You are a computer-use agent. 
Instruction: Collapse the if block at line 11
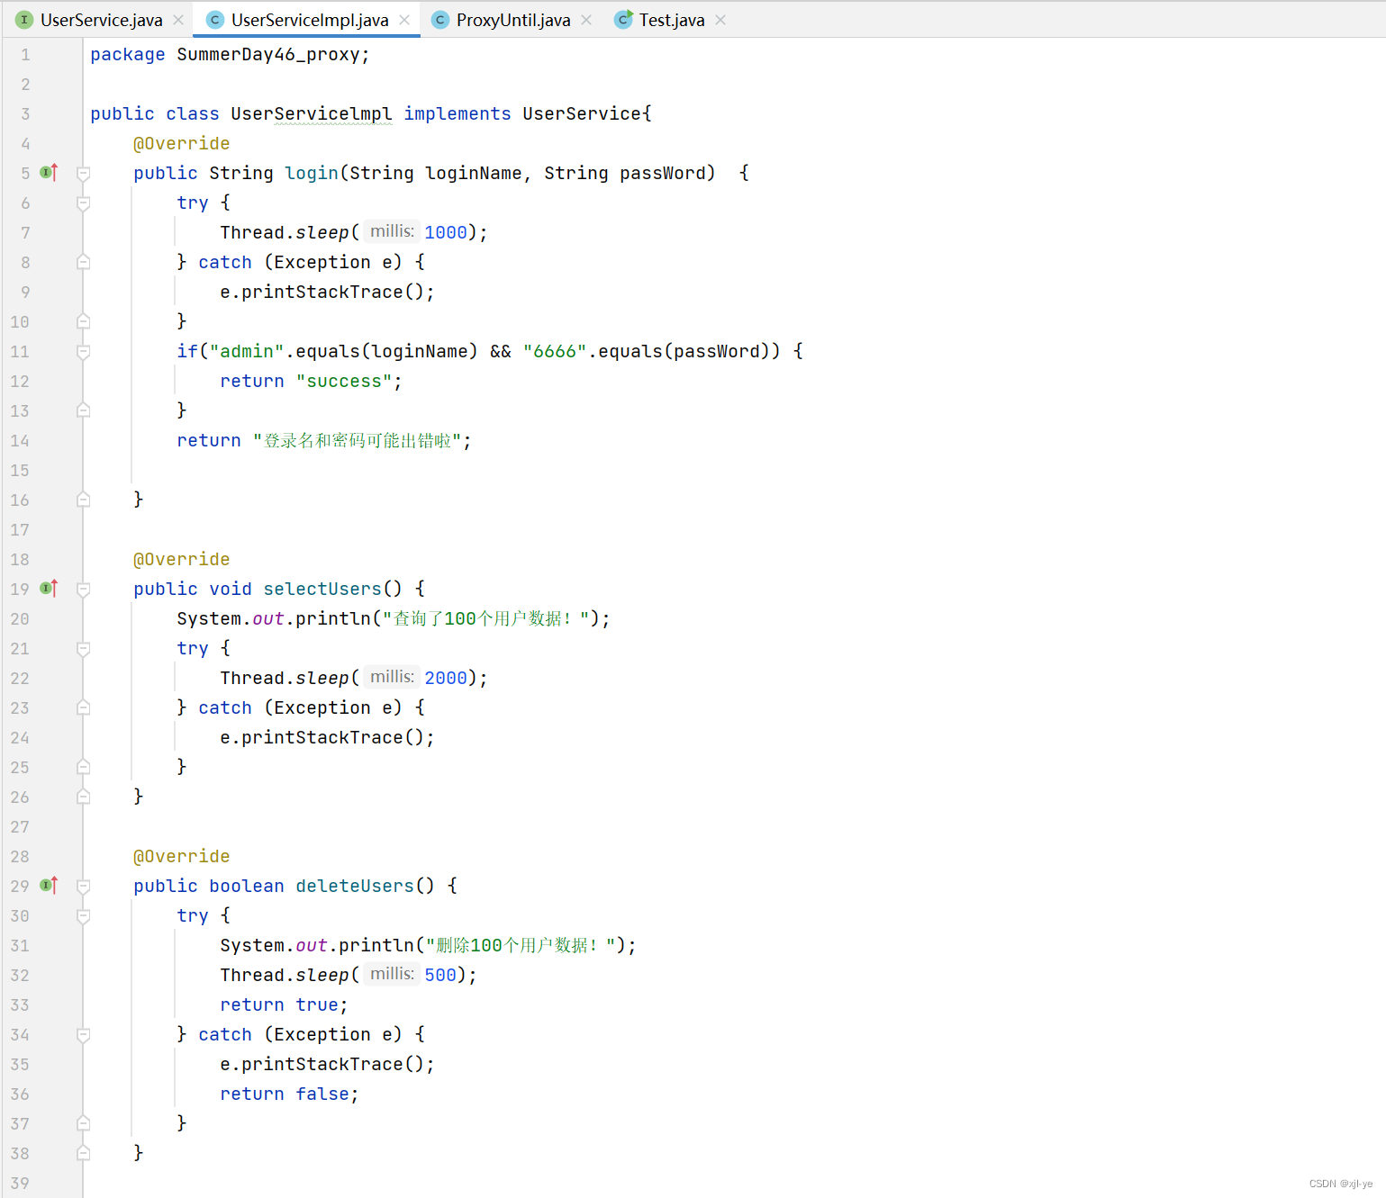coord(83,351)
